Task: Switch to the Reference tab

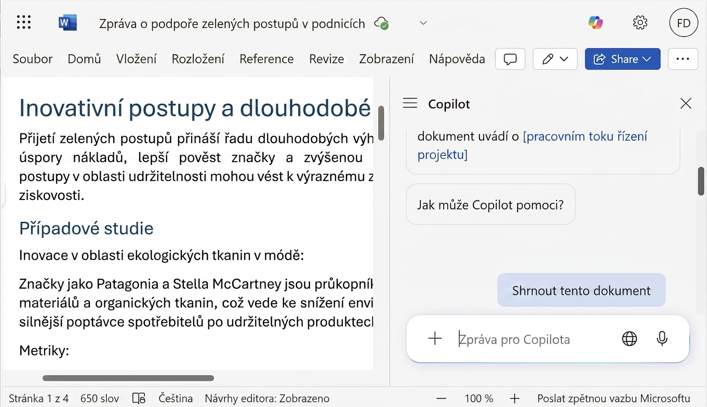Action: pos(266,59)
